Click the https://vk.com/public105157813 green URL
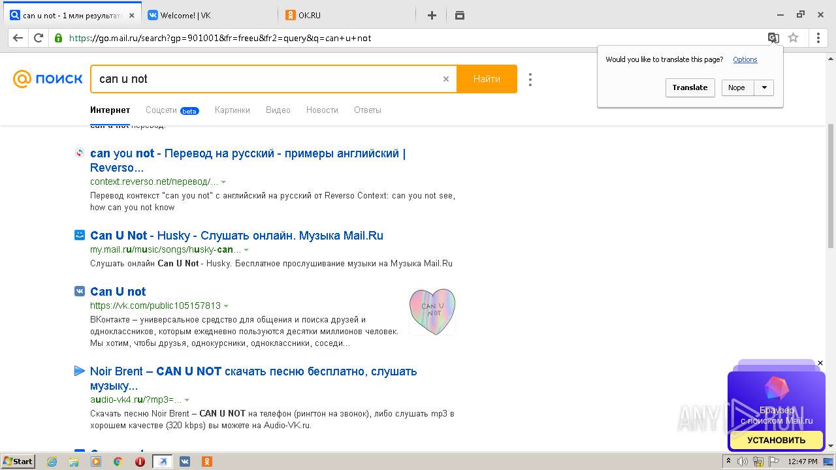 (x=155, y=305)
